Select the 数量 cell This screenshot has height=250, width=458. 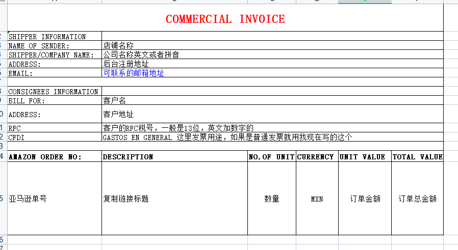pos(272,199)
